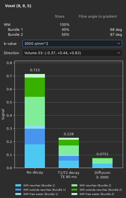Click the 87 deg angle value
Screen dimensions: 126x198
tap(116, 34)
